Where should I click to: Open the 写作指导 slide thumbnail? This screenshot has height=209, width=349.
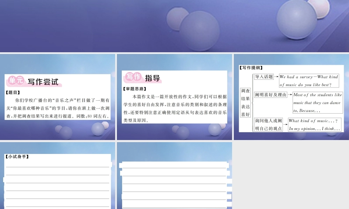pos(174,97)
